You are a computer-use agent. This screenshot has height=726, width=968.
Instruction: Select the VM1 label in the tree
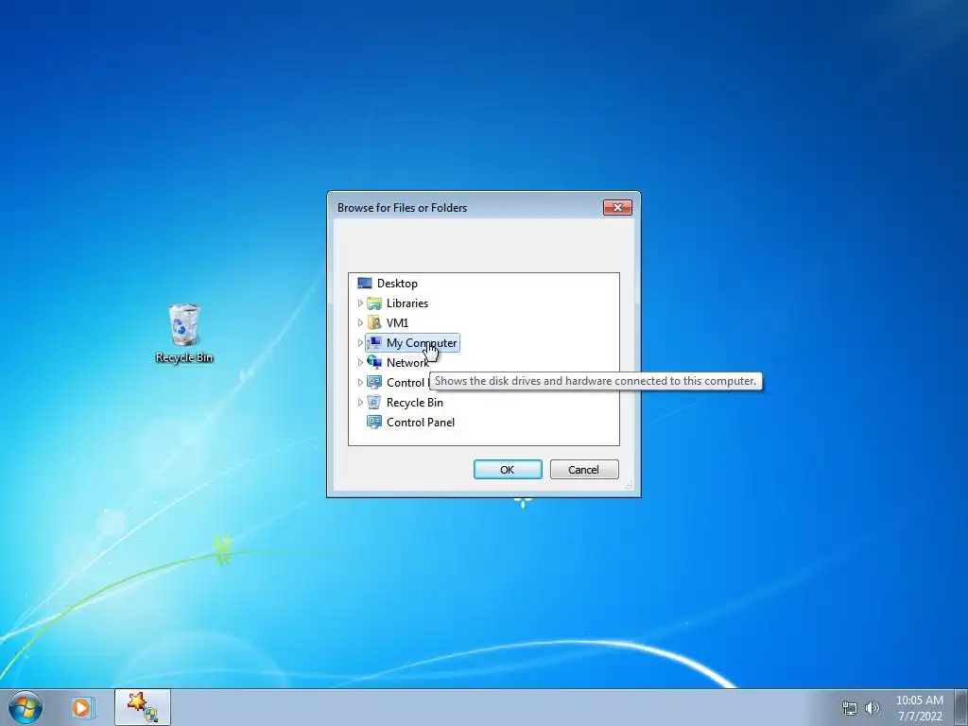point(398,323)
